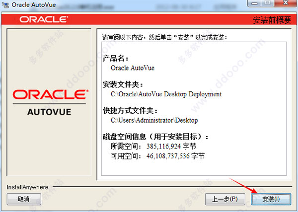Click the 快捷方式文件夹 heading
298x212 pixels.
[130, 111]
